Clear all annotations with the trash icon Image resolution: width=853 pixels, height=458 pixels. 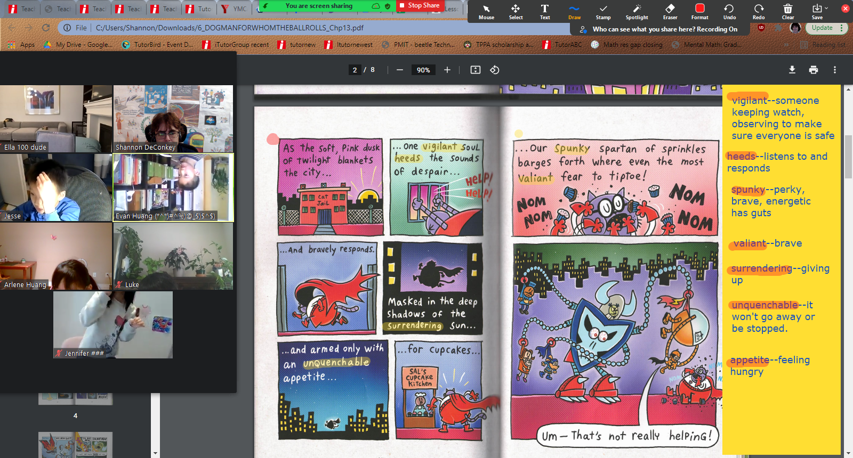pos(788,12)
